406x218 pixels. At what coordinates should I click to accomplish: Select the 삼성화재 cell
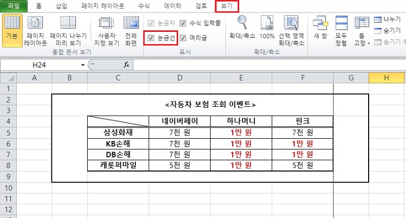(x=118, y=133)
